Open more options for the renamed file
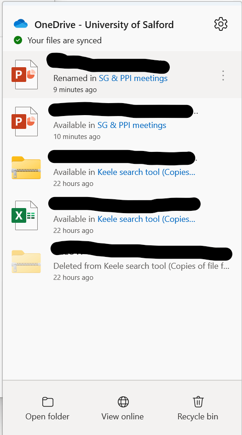 point(223,75)
